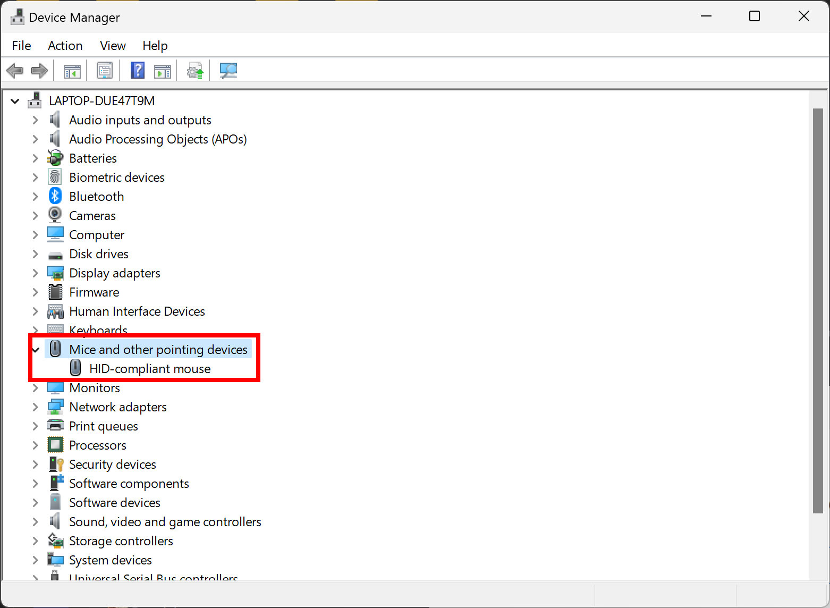830x608 pixels.
Task: Expand Audio inputs and outputs
Action: click(35, 120)
